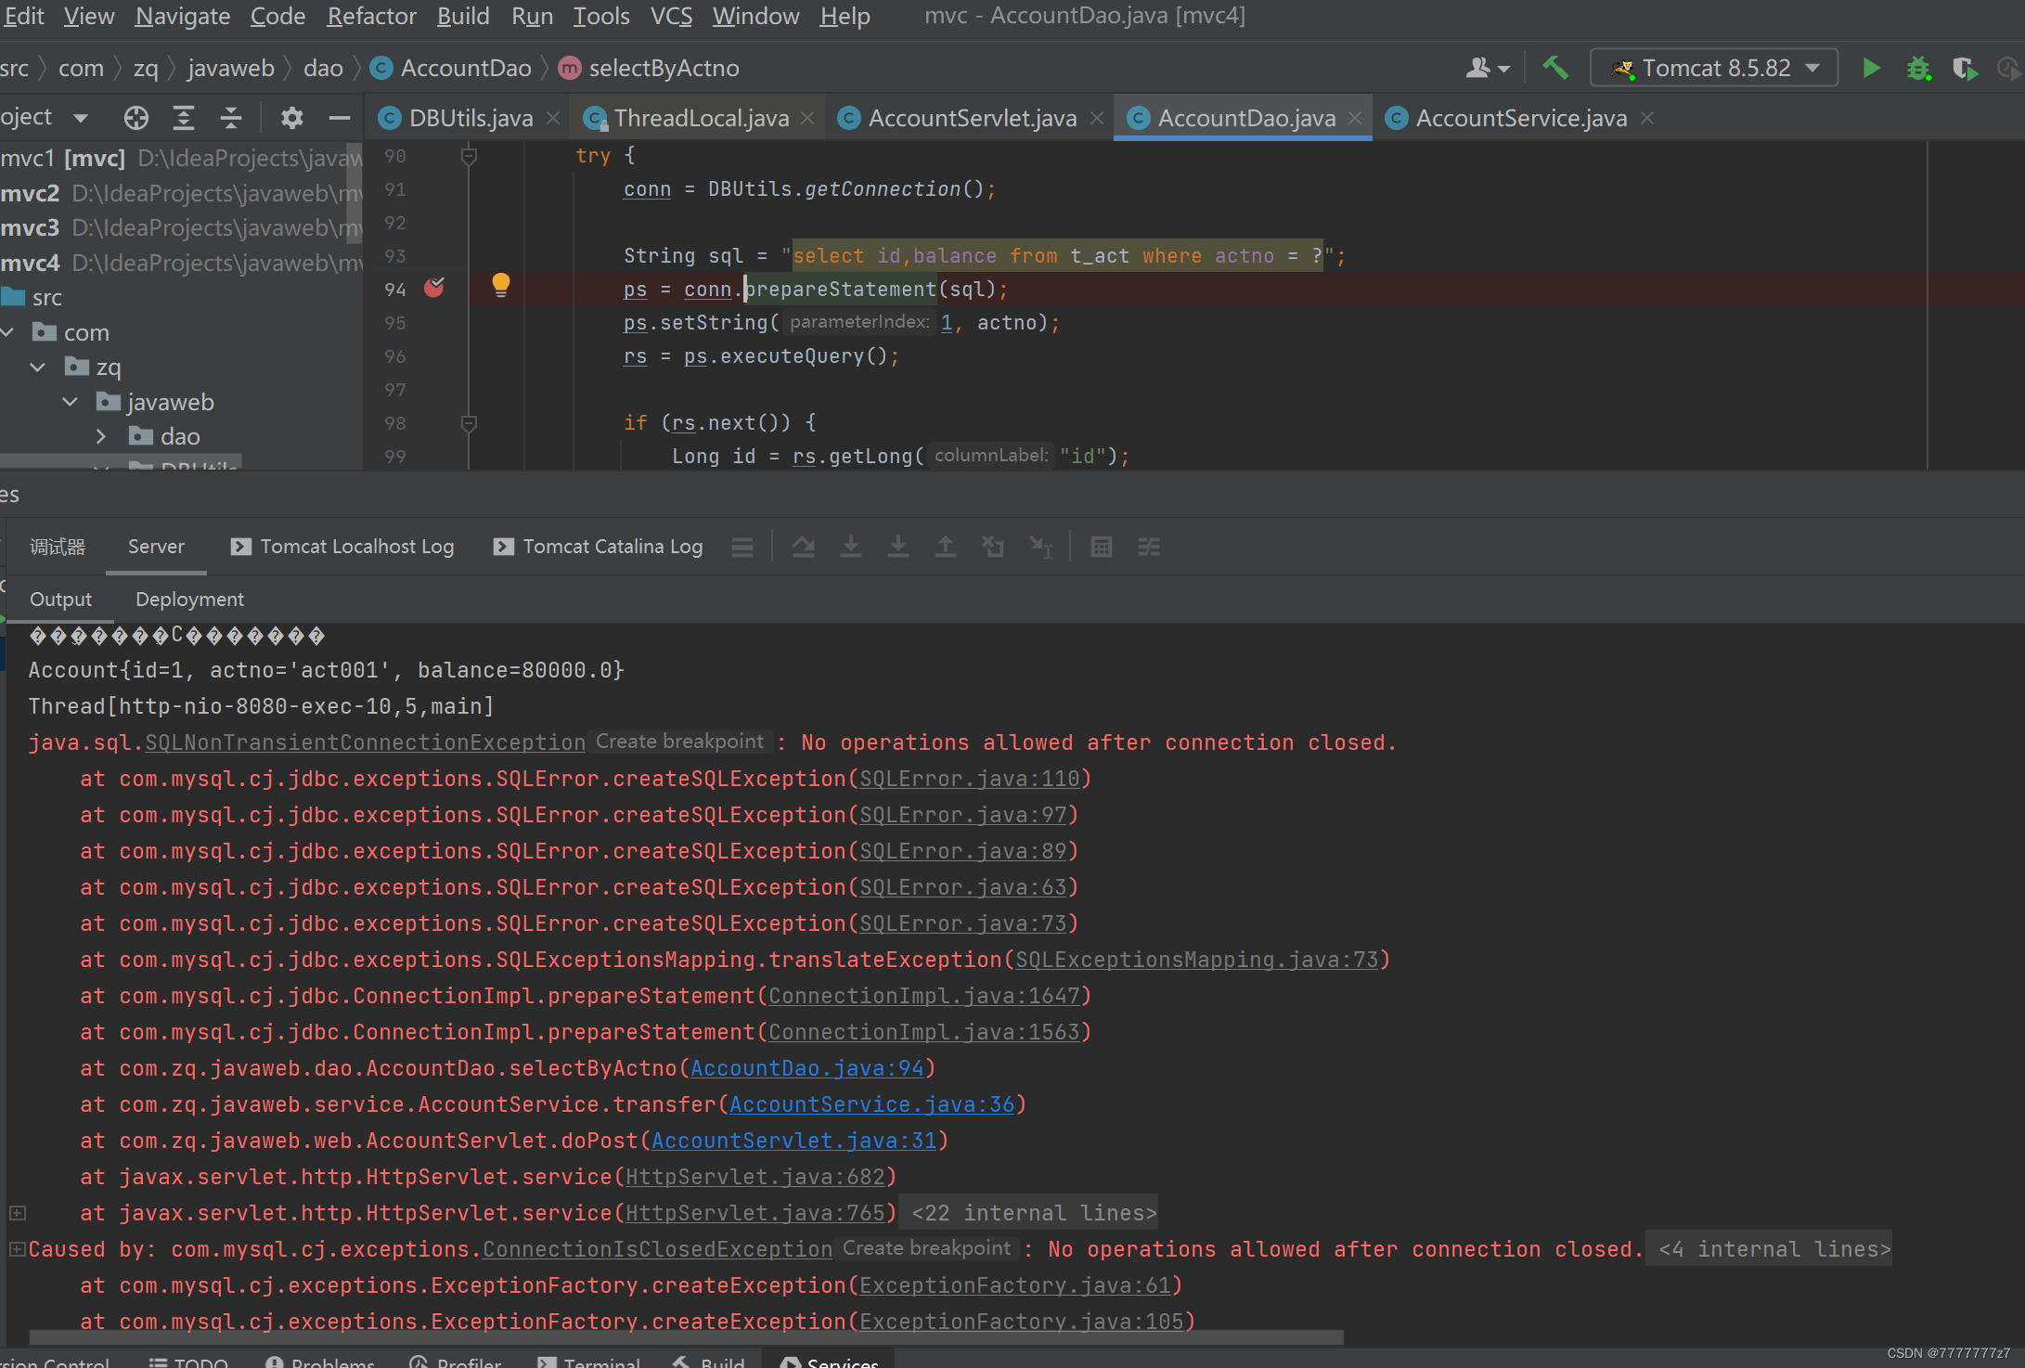Run the Tomcat server with the green play icon
Viewport: 2025px width, 1368px height.
click(1872, 68)
